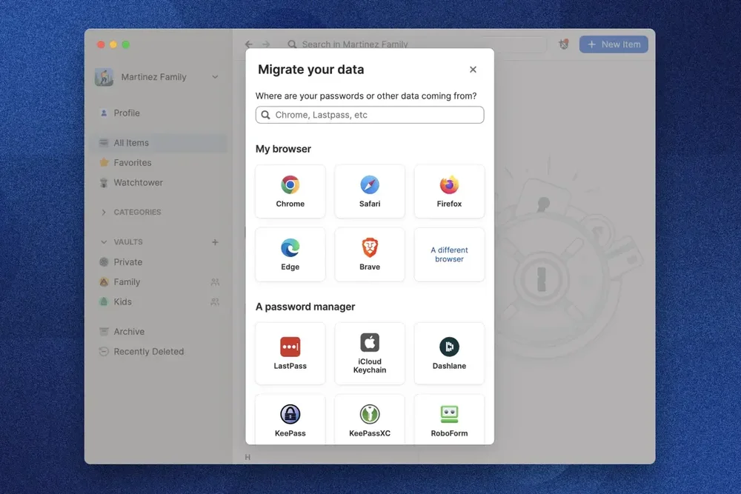Choose the Brave browser tile

(x=370, y=255)
